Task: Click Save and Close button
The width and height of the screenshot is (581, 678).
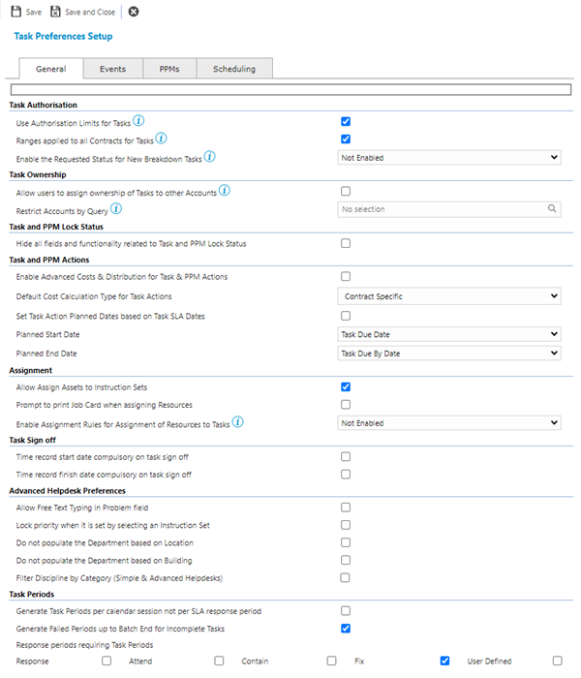Action: coord(84,12)
